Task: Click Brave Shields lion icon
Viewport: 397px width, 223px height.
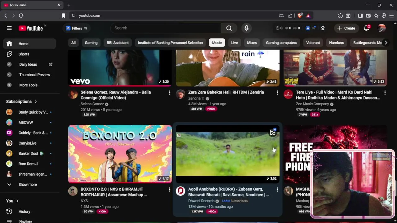Action: click(x=300, y=15)
